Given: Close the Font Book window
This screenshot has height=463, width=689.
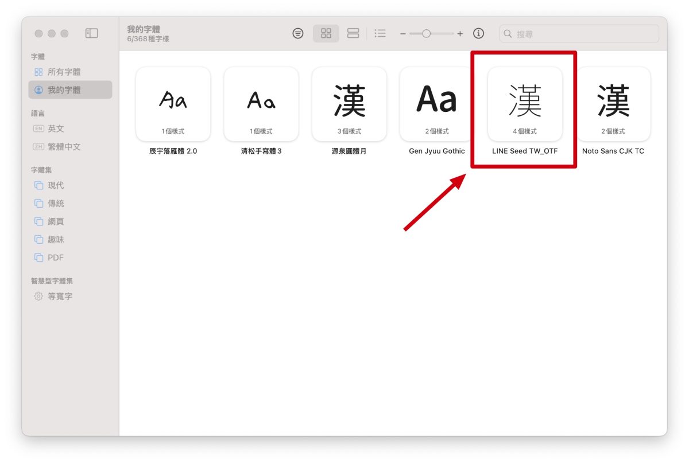Looking at the screenshot, I should (x=38, y=34).
